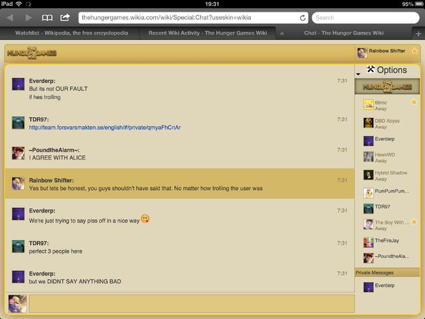This screenshot has height=319, width=425.
Task: Click 'TheFireJay' name in user list
Action: coord(387,241)
